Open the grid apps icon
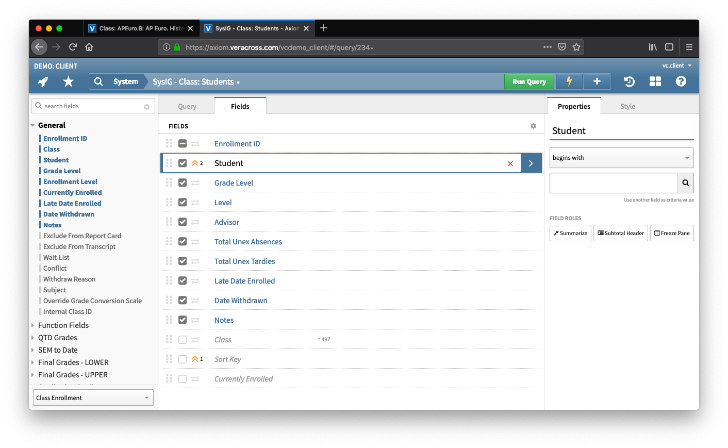728x448 pixels. coord(655,81)
